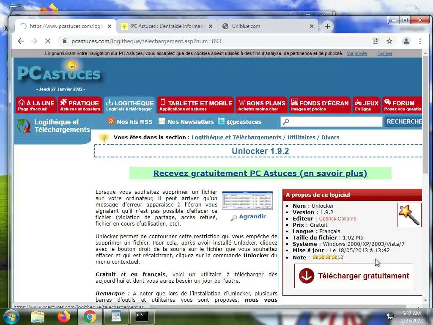Open the Windows Start menu

coord(11,317)
